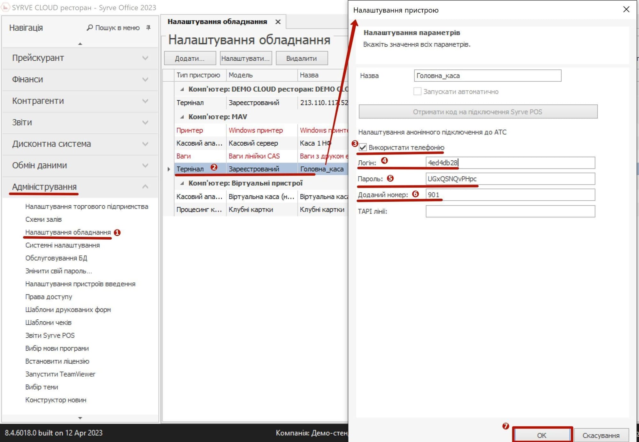Image resolution: width=639 pixels, height=442 pixels.
Task: Expand the Обмін даними section
Action: [80, 165]
